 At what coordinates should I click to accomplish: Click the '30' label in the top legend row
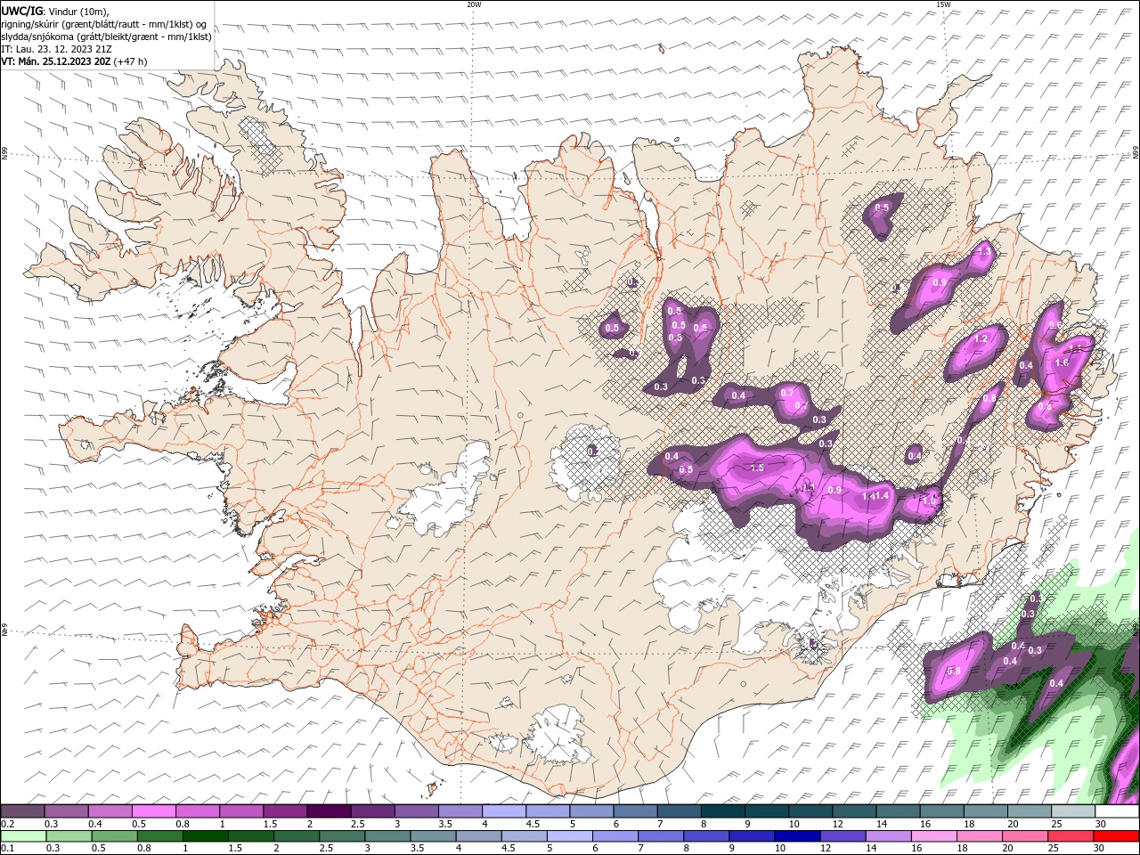click(x=1101, y=824)
